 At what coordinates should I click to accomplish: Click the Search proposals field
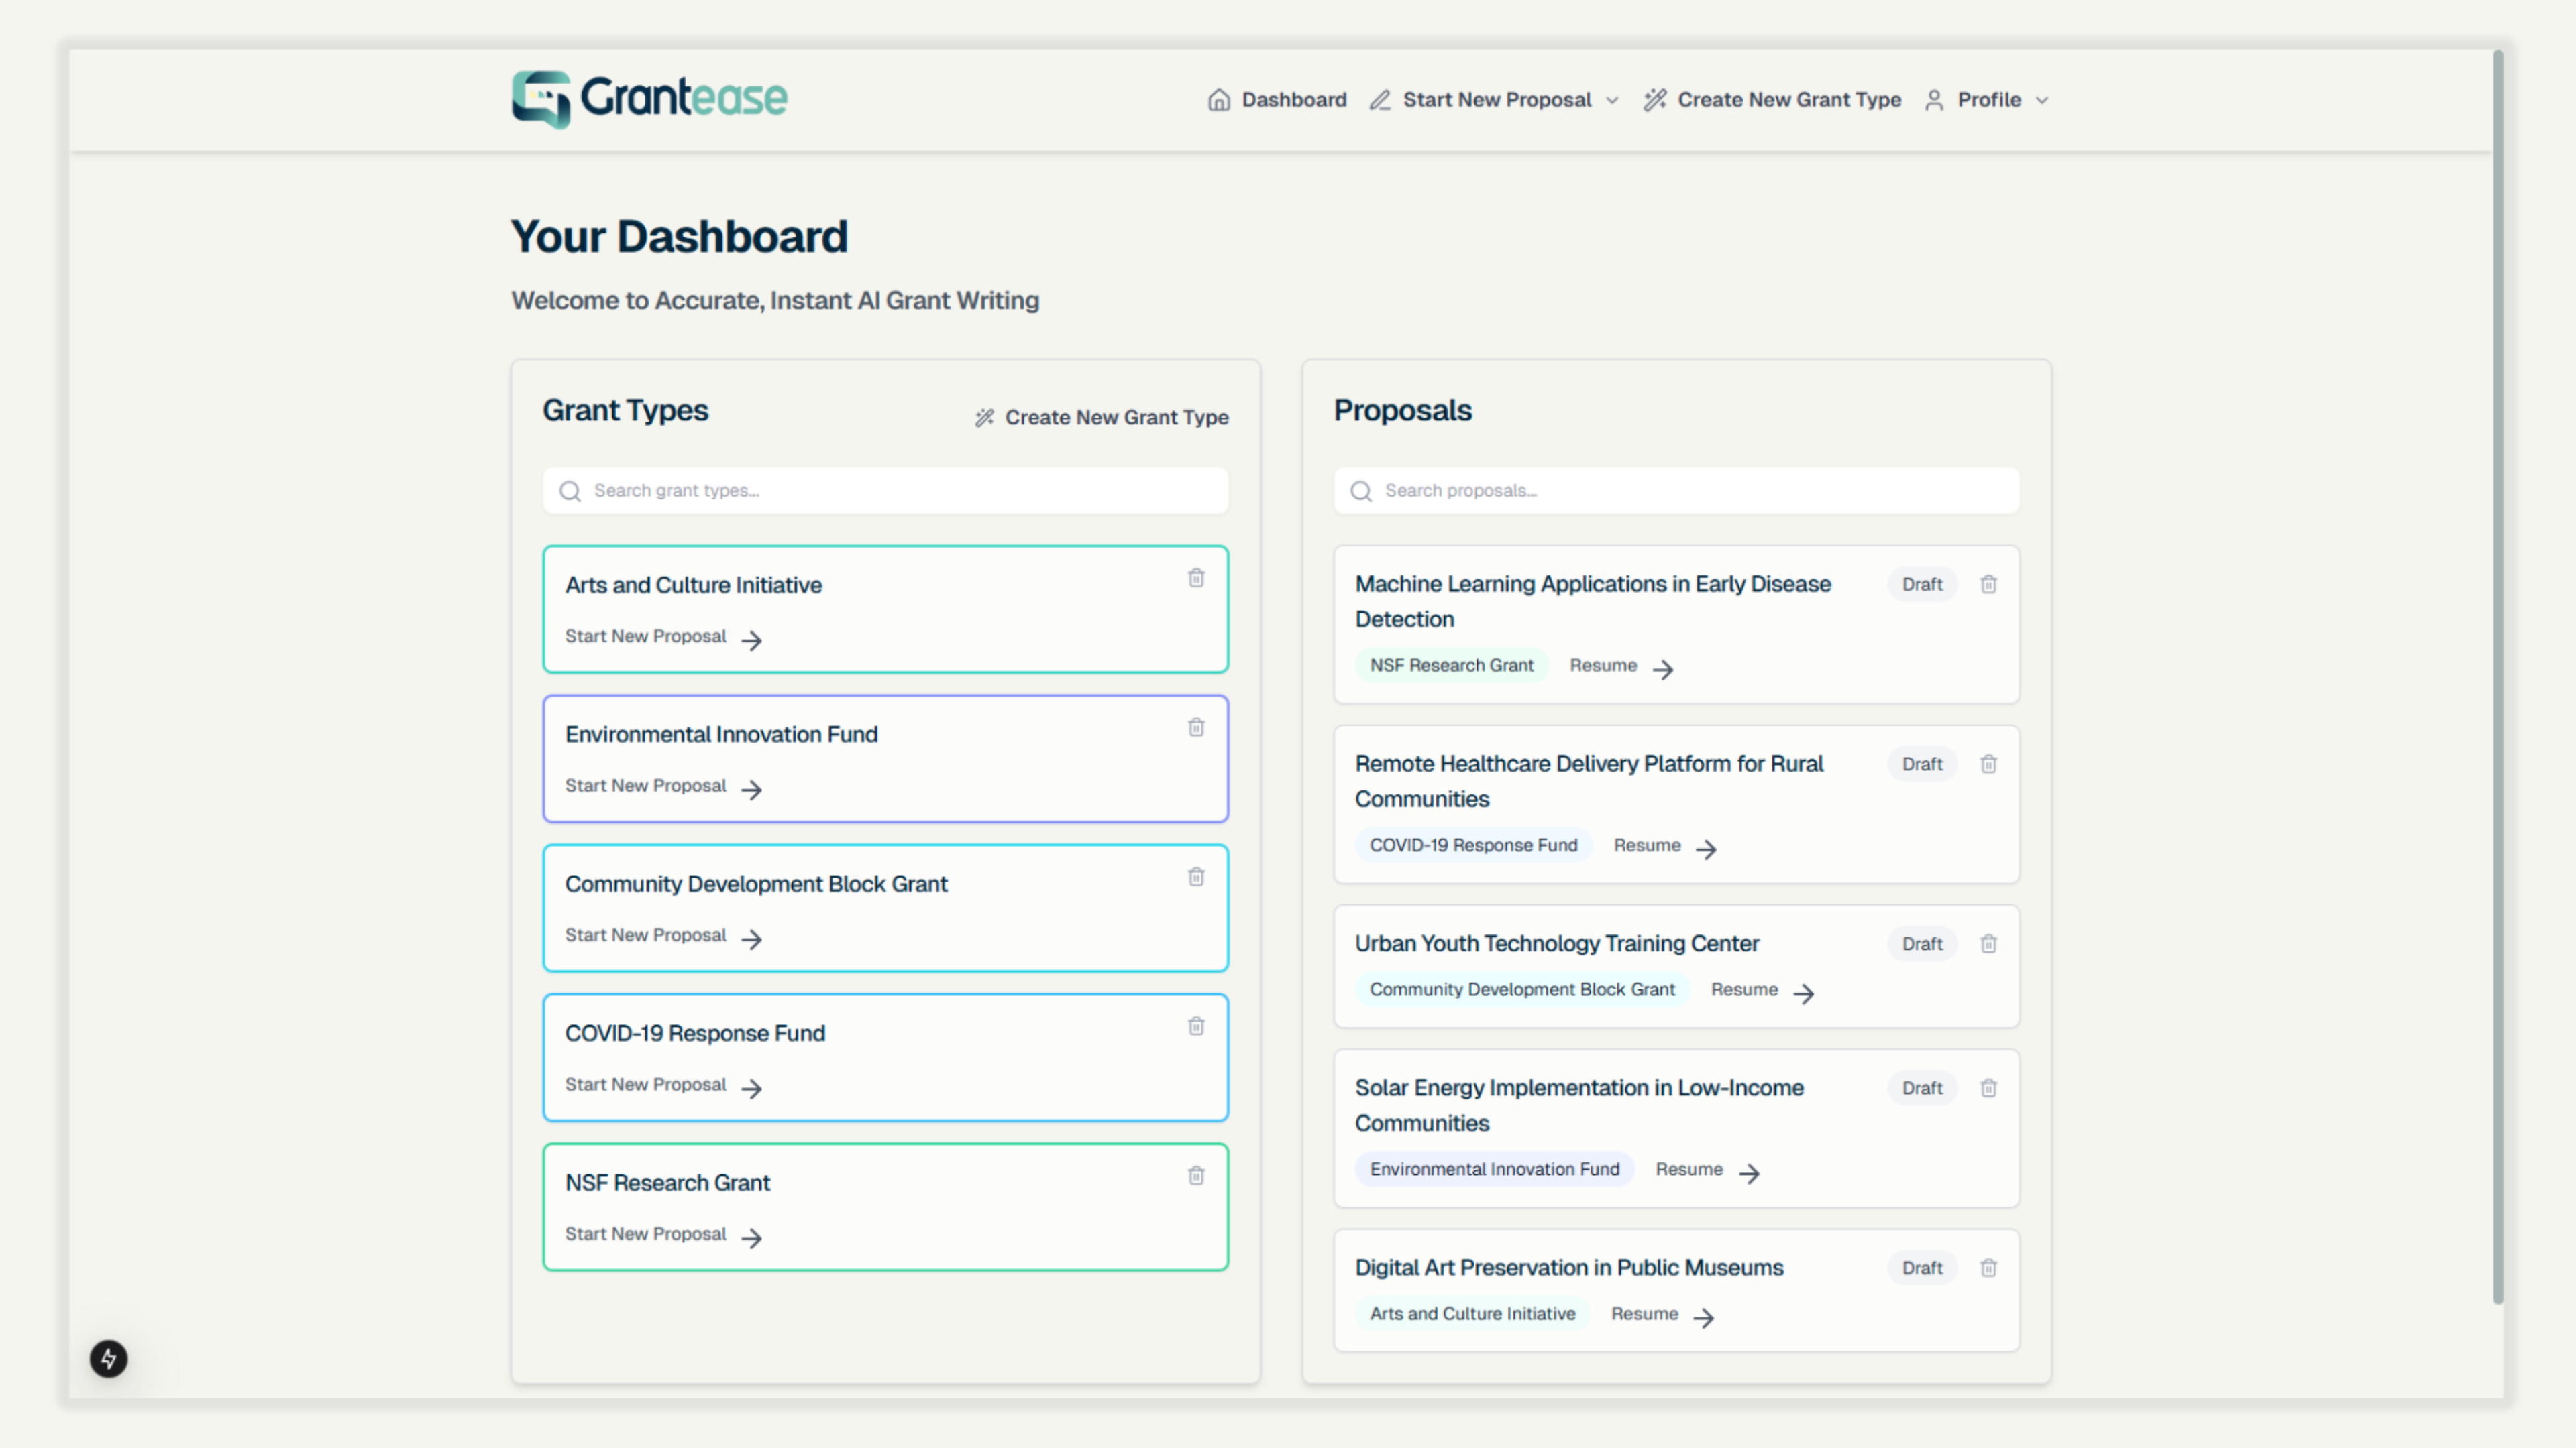(x=1676, y=491)
